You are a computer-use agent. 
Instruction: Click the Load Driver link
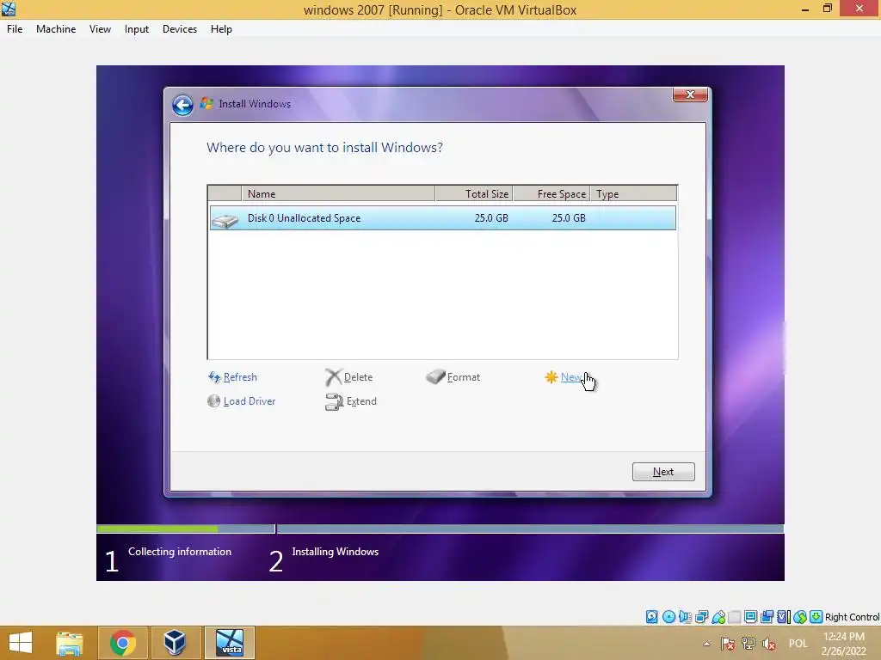click(x=250, y=401)
